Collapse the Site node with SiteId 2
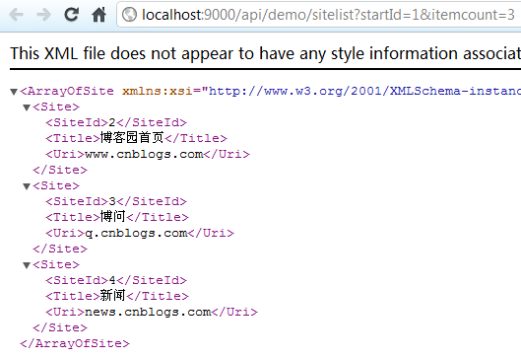Screen dimensions: 521x358 coord(27,107)
